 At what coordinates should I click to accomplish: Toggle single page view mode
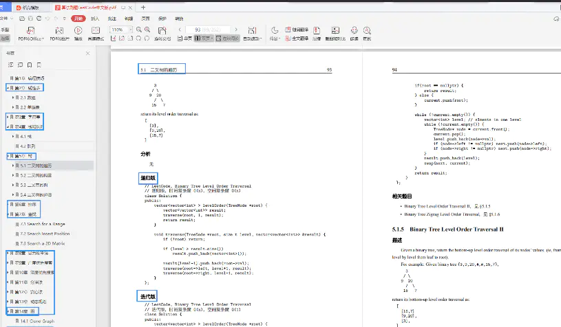(x=184, y=38)
